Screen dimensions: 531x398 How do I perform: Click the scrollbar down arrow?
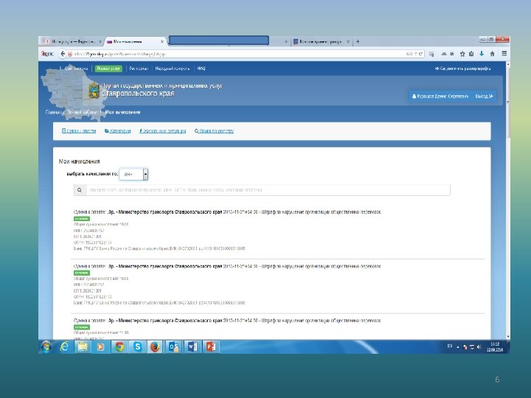507,337
